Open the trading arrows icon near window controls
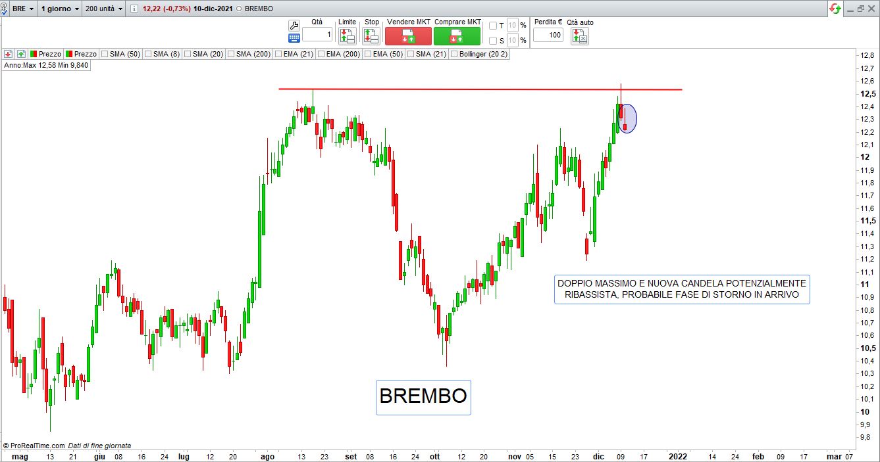This screenshot has height=462, width=880. click(835, 9)
